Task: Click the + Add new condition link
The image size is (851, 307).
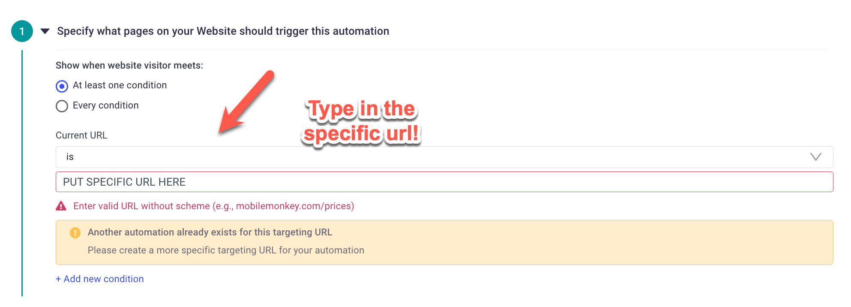Action: pyautogui.click(x=100, y=279)
